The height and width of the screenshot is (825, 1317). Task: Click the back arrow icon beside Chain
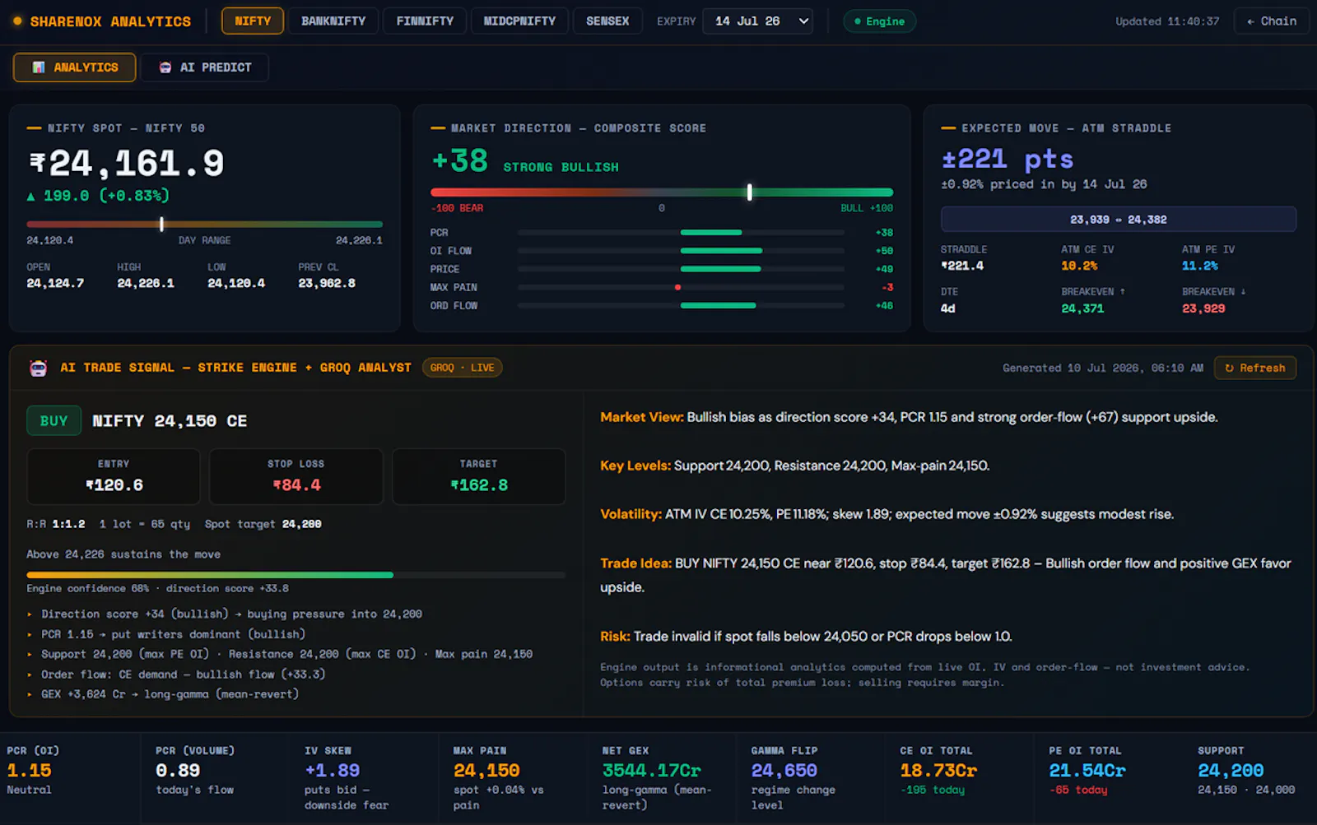1250,21
